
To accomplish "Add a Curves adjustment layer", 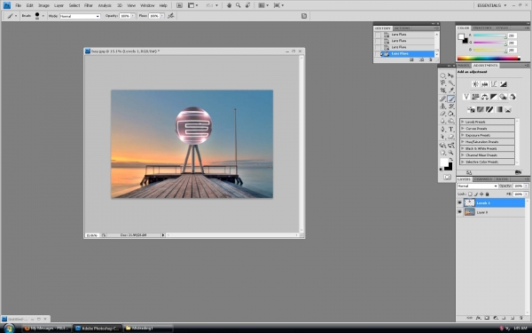I will 494,84.
